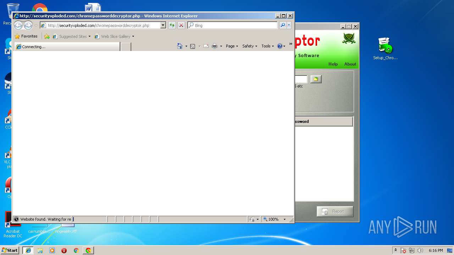This screenshot has height=255, width=454.
Task: Click the 'Website found. Waiting for re' status text
Action: [45, 219]
